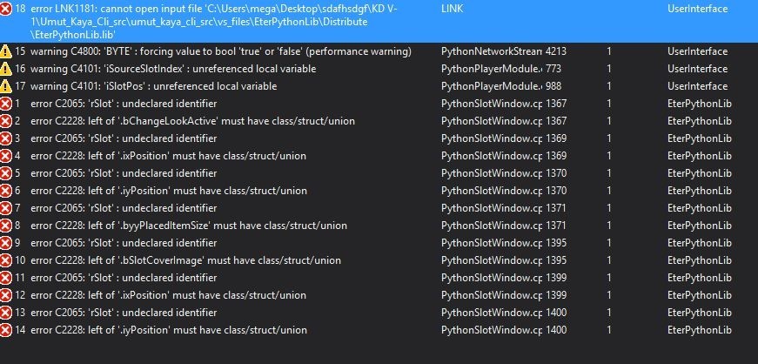
Task: Click LINK file entry of error 18
Action: coord(452,8)
